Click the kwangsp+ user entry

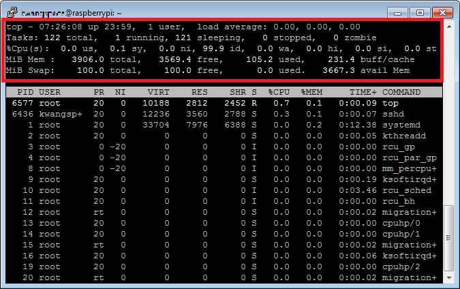coord(61,114)
